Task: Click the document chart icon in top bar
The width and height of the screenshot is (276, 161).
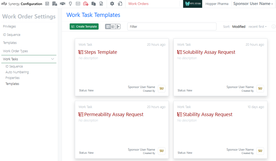Action: [101, 4]
